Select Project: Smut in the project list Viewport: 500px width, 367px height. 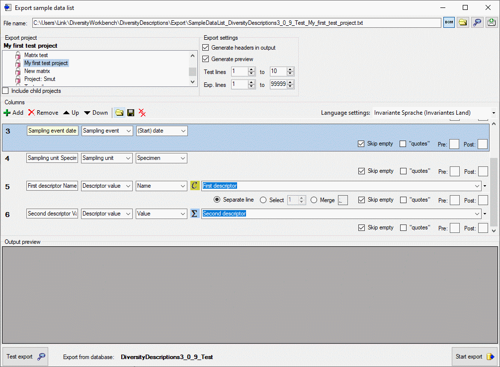point(40,79)
